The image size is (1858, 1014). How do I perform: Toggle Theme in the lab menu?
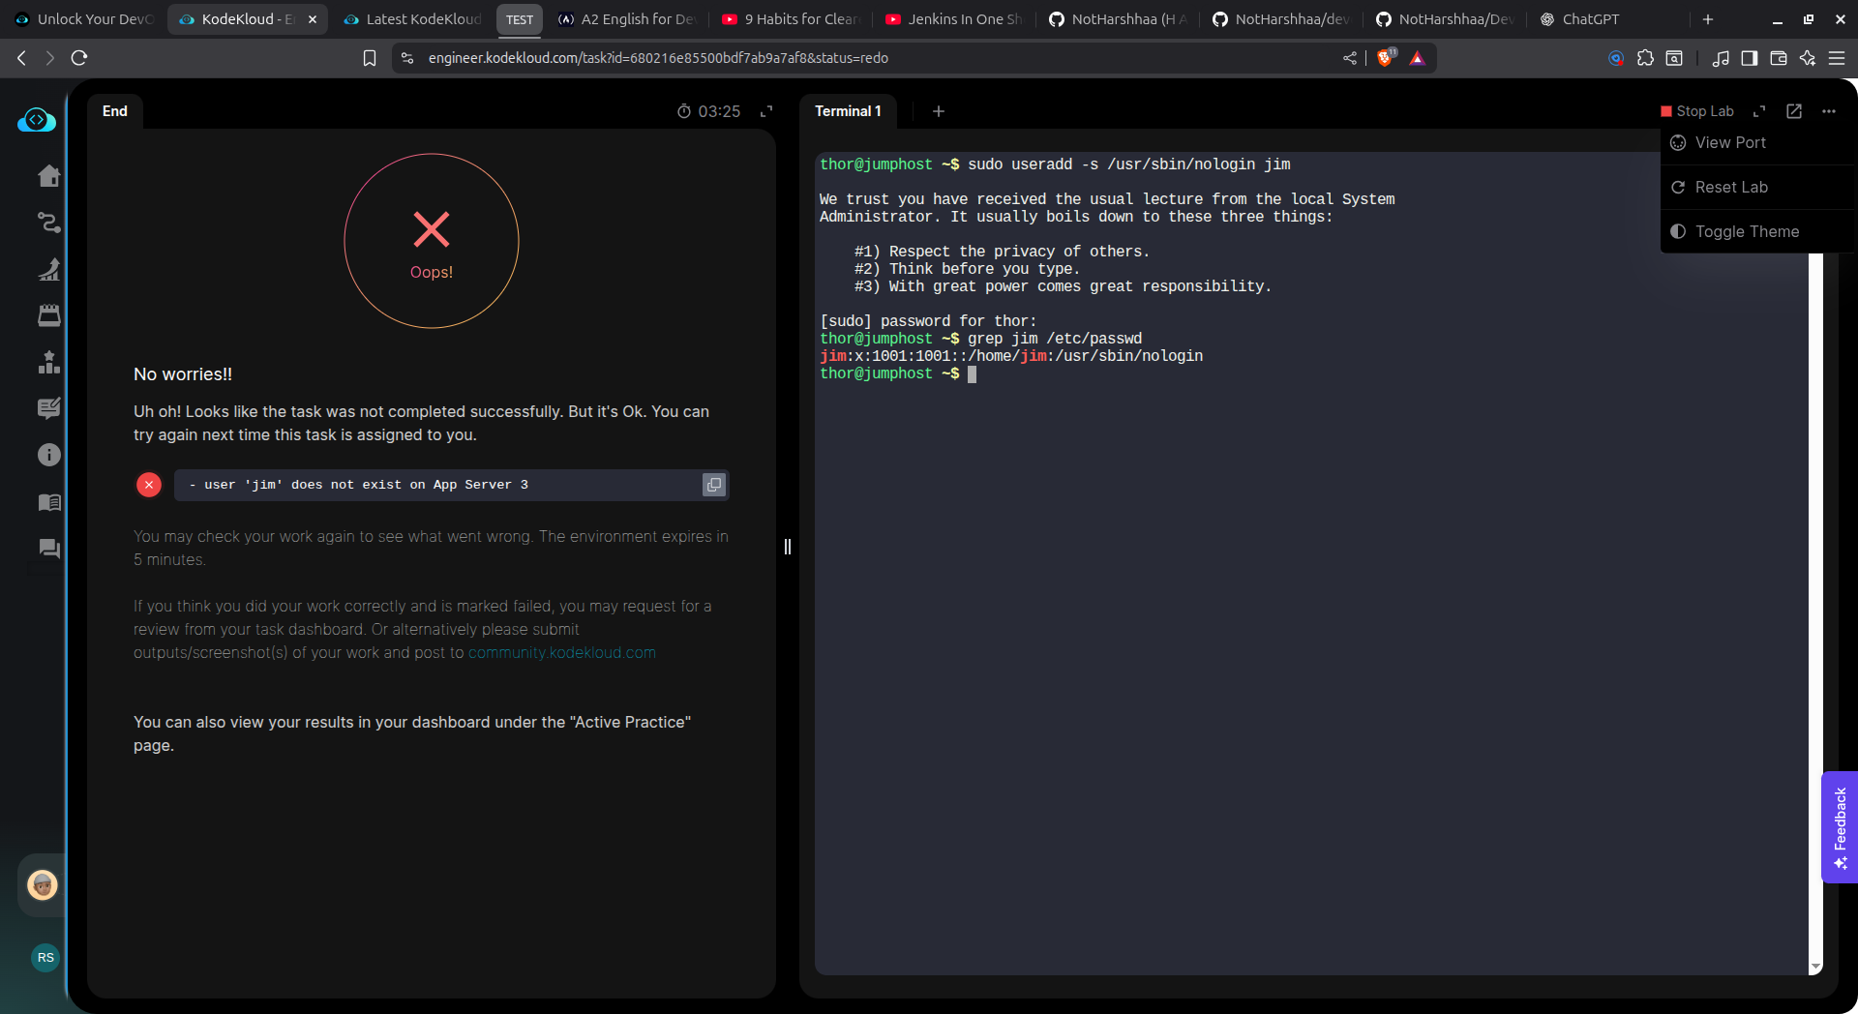coord(1746,231)
